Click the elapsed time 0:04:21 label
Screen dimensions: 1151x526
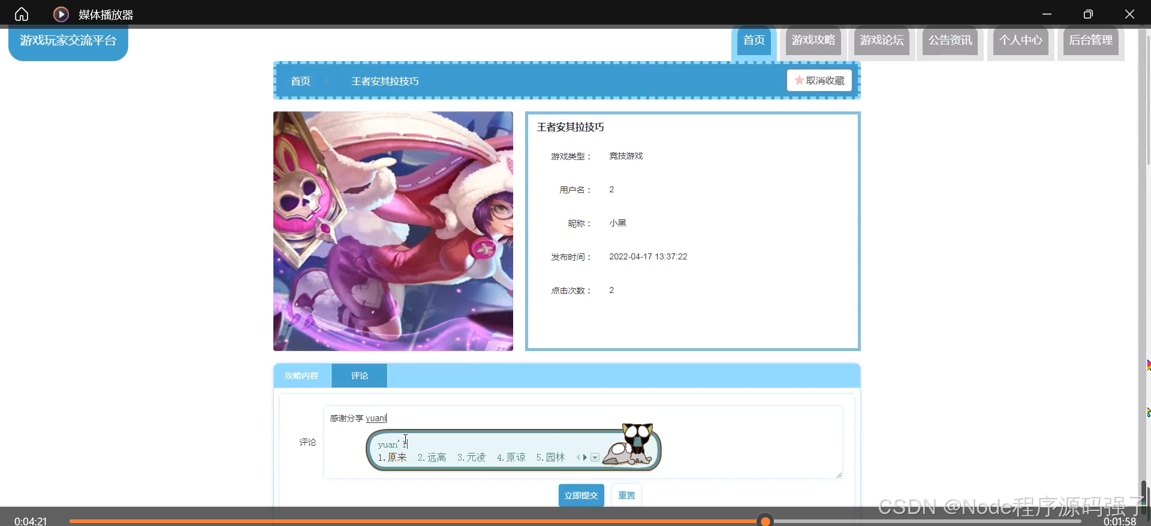tap(31, 521)
